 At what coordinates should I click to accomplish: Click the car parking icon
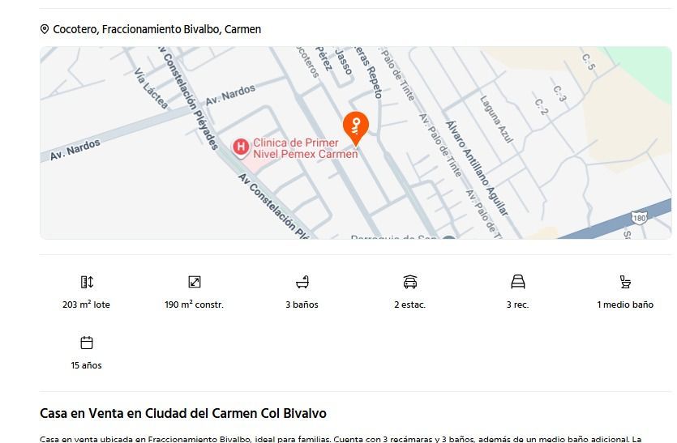point(409,282)
